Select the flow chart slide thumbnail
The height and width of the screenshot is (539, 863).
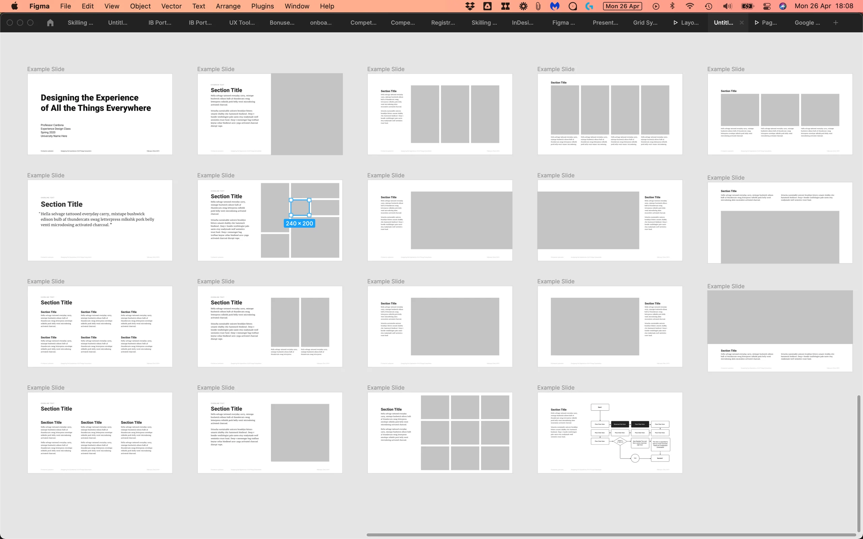point(609,433)
